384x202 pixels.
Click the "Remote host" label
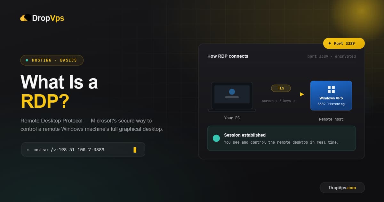(331, 119)
